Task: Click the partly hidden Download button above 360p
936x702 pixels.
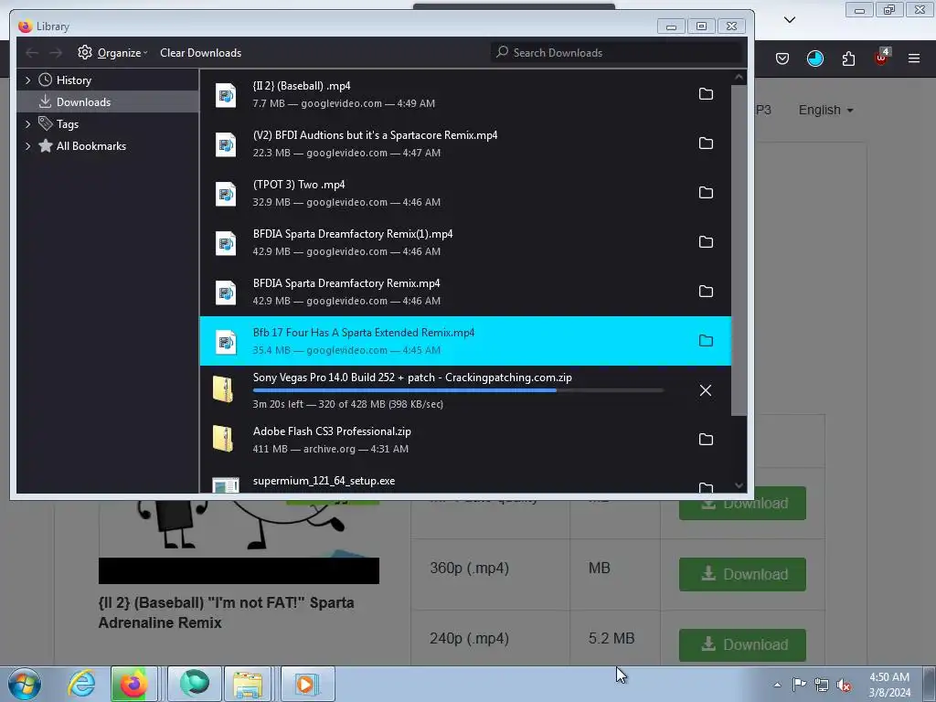Action: [742, 509]
